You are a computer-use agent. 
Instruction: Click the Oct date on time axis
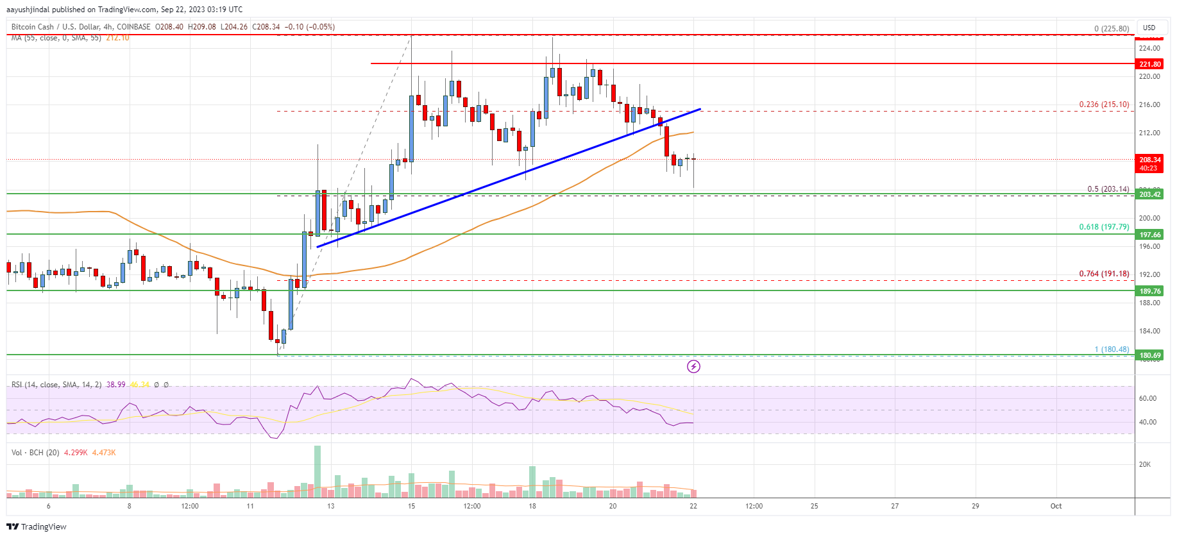point(1056,506)
